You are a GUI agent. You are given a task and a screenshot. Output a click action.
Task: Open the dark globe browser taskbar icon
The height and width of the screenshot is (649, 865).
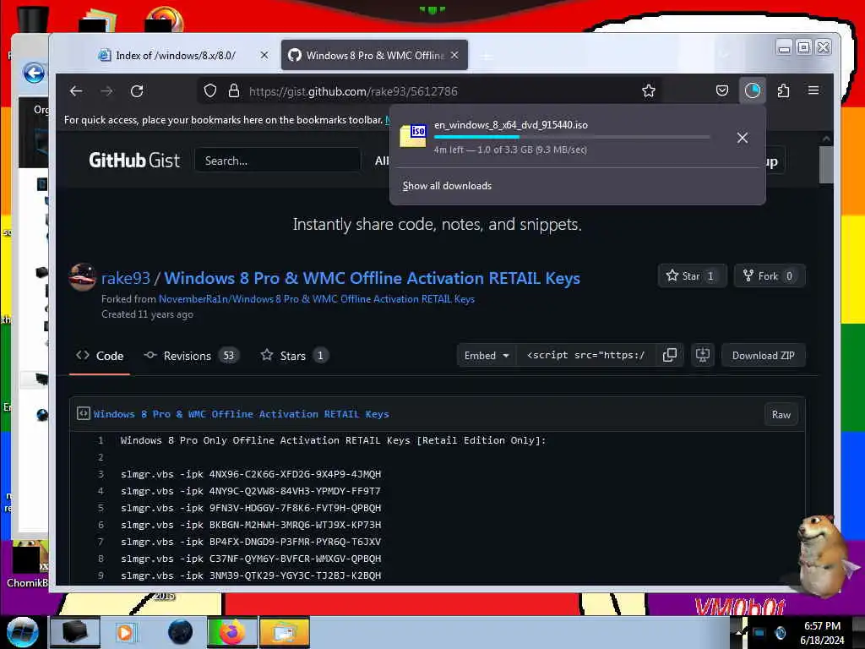coord(180,632)
